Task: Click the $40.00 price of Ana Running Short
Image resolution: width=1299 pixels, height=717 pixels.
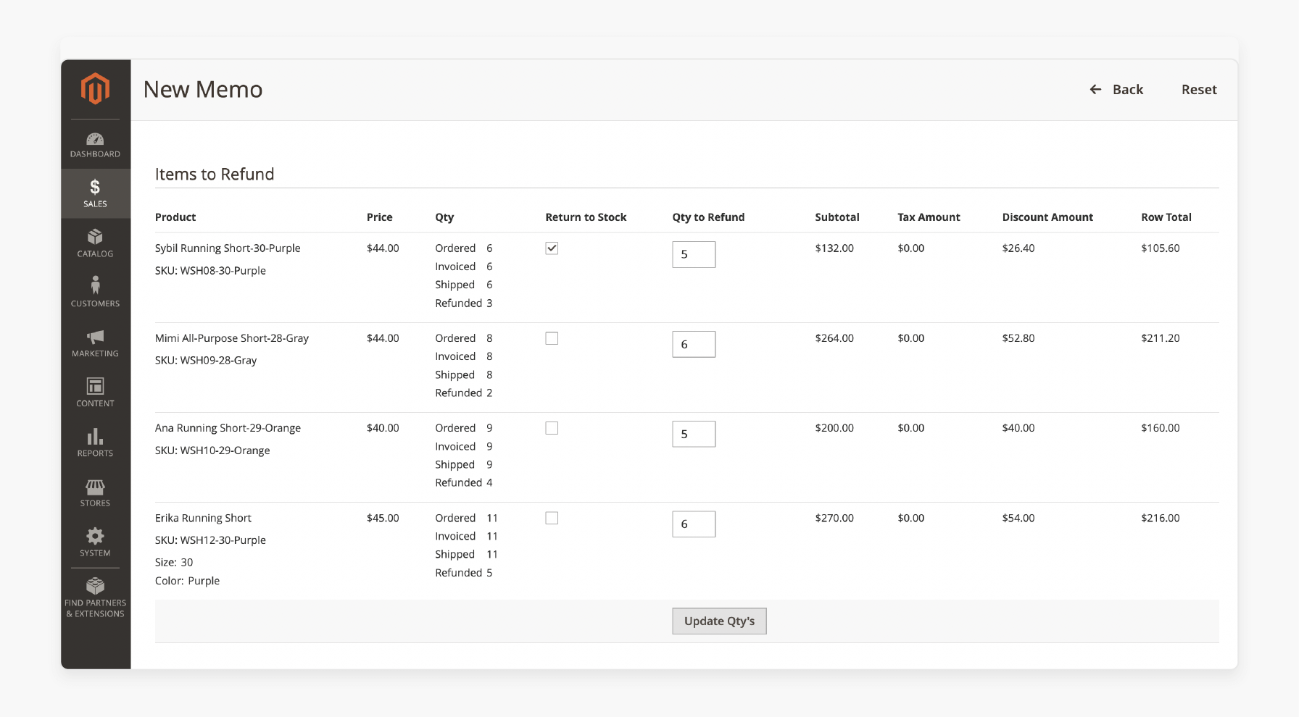Action: (x=383, y=428)
